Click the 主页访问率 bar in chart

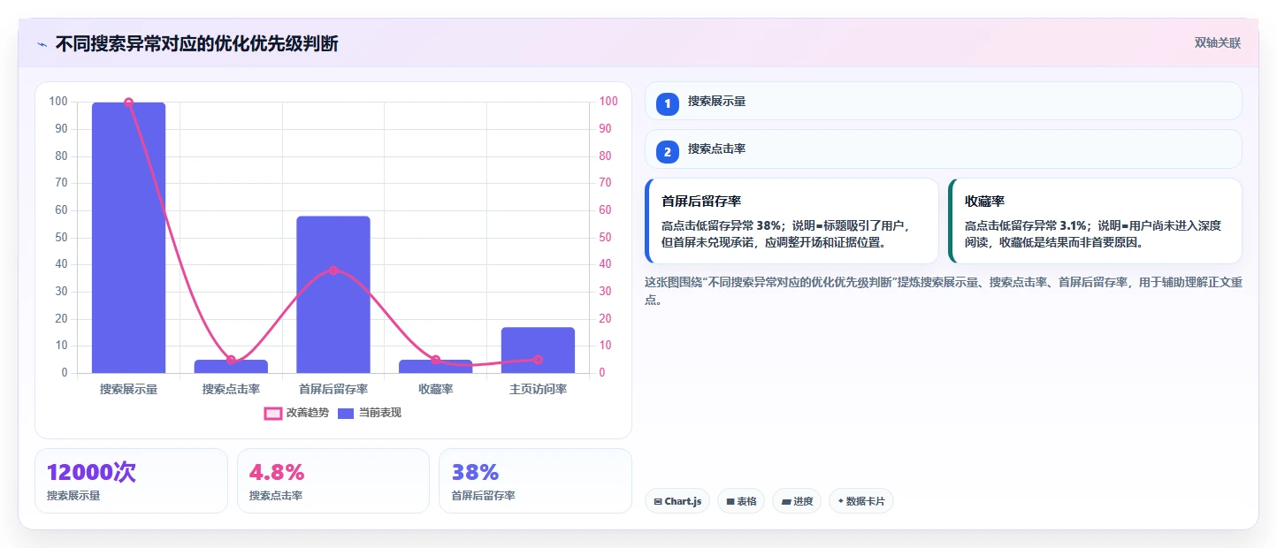[x=538, y=350]
